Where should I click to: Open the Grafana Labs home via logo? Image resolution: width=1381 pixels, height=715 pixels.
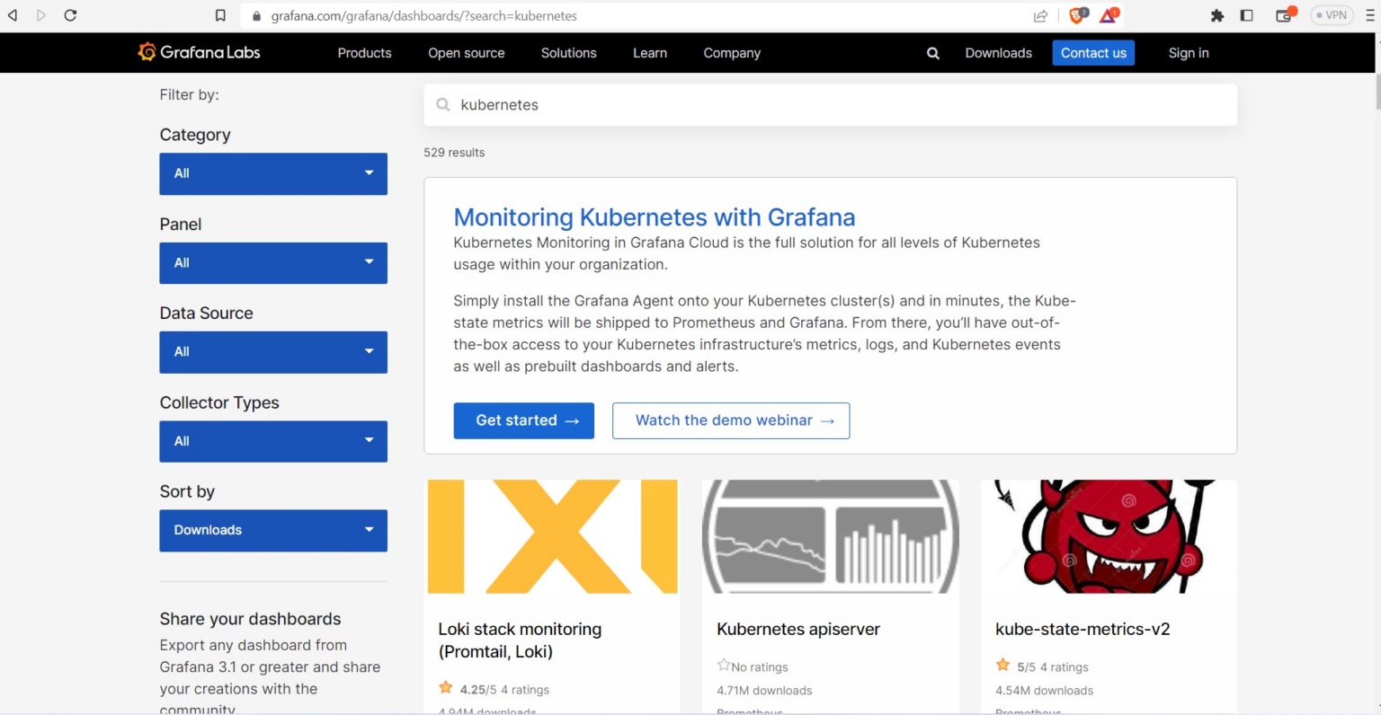coord(198,52)
